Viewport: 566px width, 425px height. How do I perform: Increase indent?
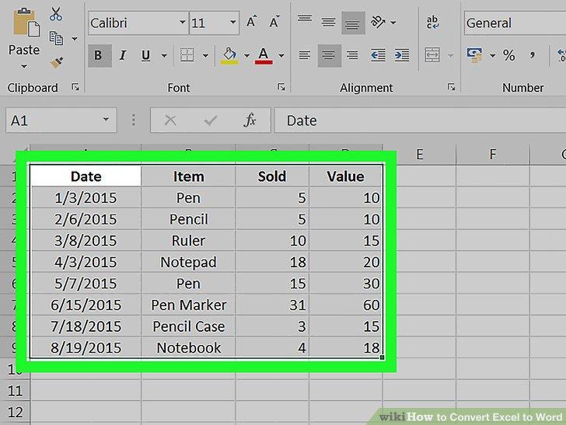tap(402, 55)
